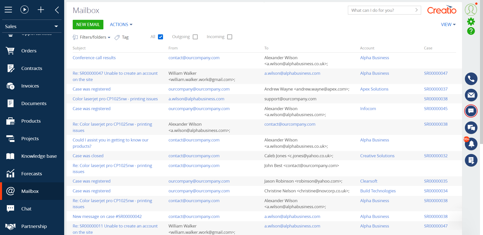Open the green help question mark icon
The image size is (483, 235).
click(x=471, y=31)
